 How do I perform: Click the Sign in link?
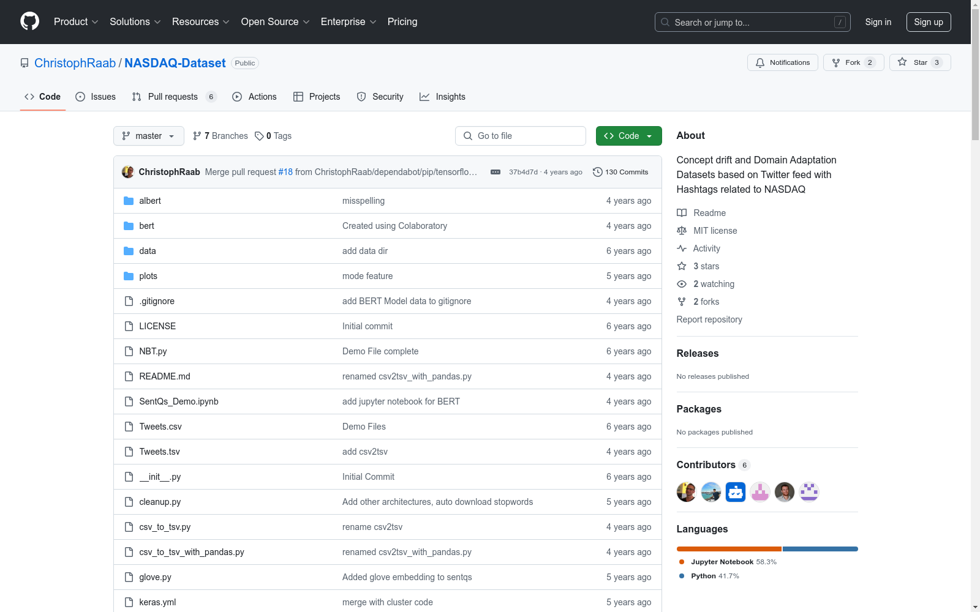tap(878, 22)
